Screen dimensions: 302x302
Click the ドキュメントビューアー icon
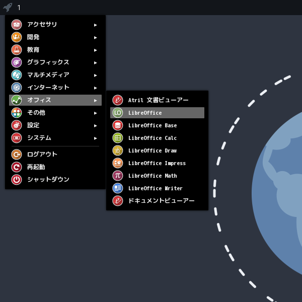click(x=118, y=201)
